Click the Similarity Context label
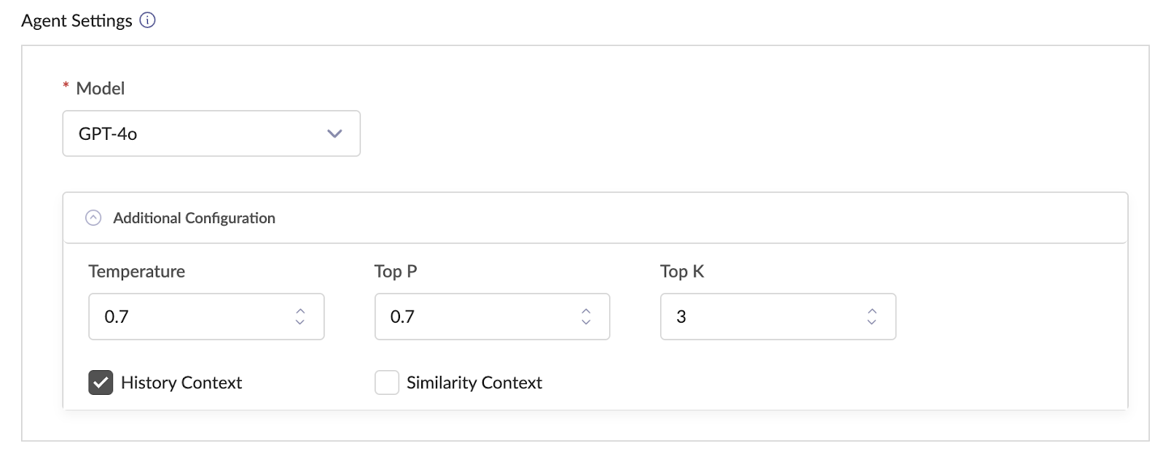Image resolution: width=1166 pixels, height=459 pixels. (474, 382)
